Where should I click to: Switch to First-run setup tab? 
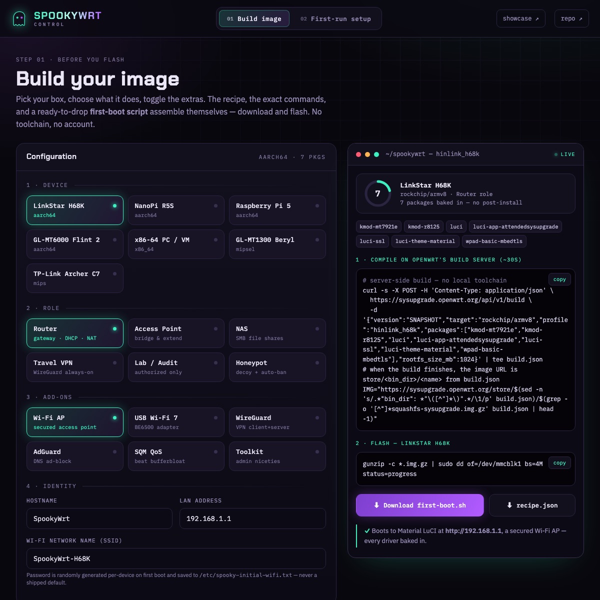(335, 18)
